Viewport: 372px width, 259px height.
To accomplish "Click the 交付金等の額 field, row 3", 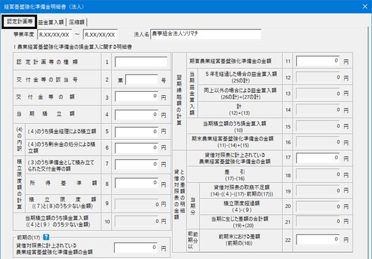I will [x=137, y=97].
